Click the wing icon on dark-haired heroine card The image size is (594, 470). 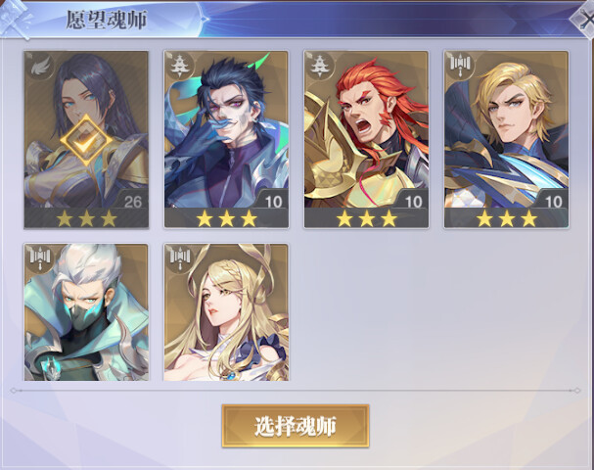pos(40,67)
